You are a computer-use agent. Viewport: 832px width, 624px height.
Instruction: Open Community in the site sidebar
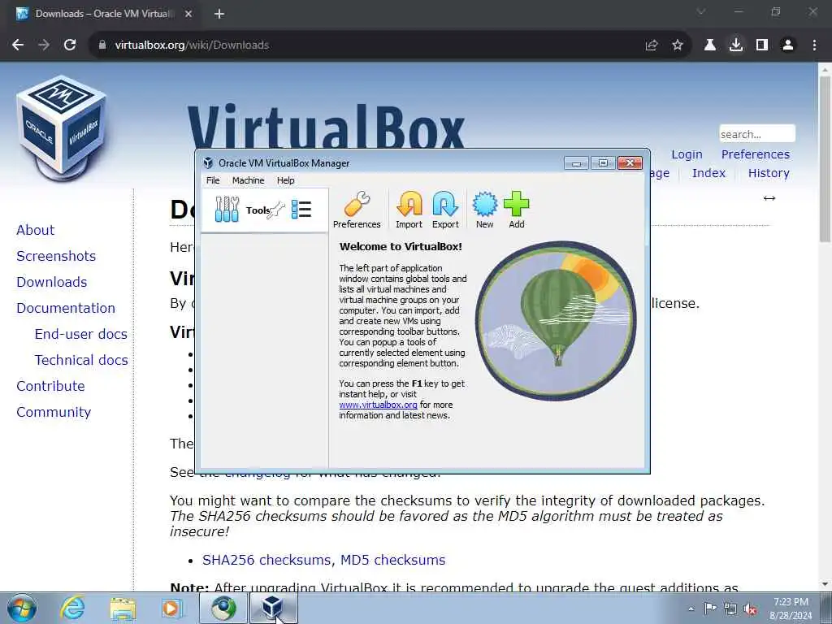(x=54, y=412)
